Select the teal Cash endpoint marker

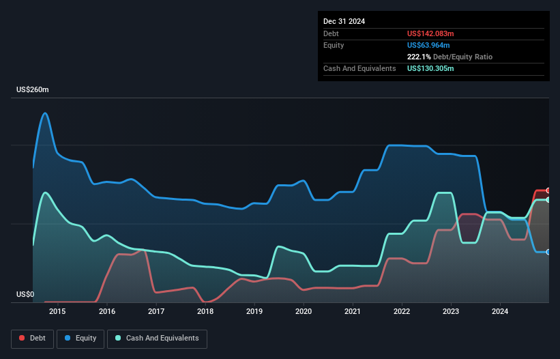coord(548,200)
